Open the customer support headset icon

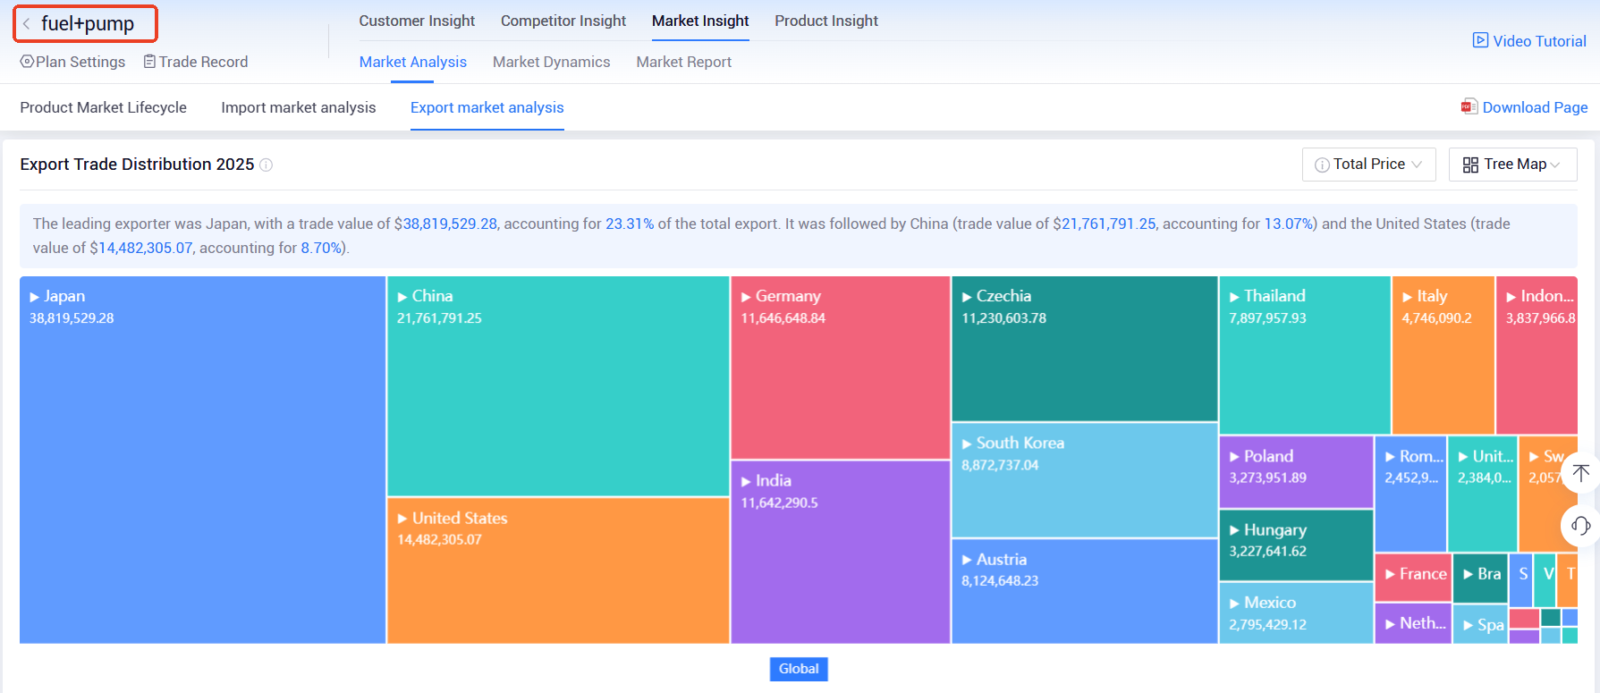point(1580,526)
